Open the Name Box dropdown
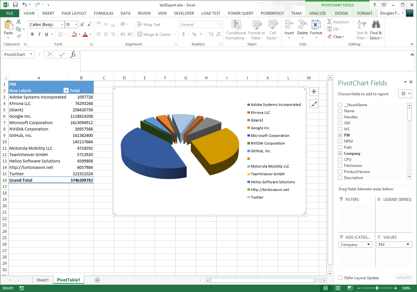This screenshot has height=292, width=417. click(x=31, y=54)
